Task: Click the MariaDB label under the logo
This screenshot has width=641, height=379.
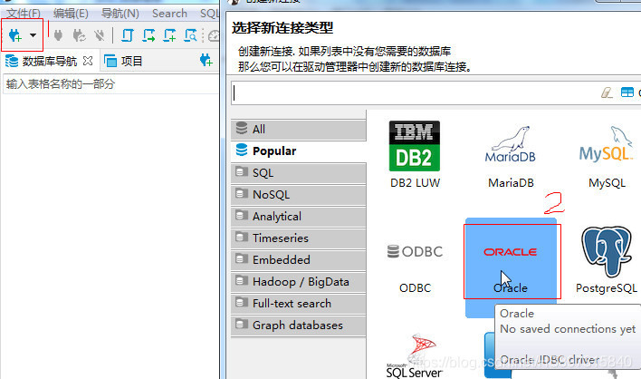Action: tap(511, 183)
